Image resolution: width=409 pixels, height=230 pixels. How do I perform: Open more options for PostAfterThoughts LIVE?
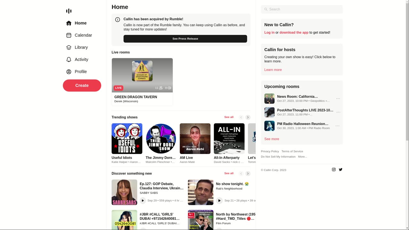tap(338, 112)
